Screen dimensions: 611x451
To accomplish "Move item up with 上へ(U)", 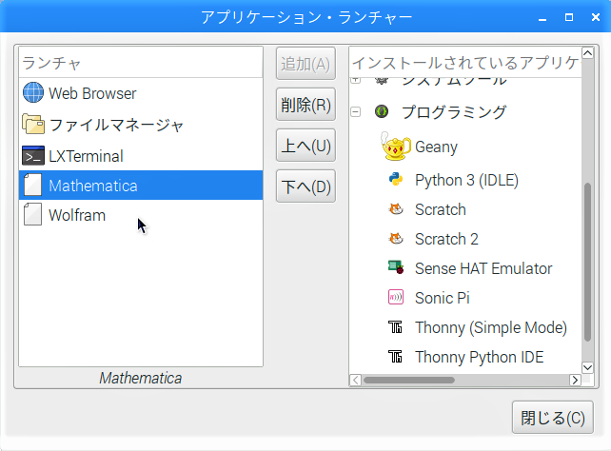I will 305,146.
